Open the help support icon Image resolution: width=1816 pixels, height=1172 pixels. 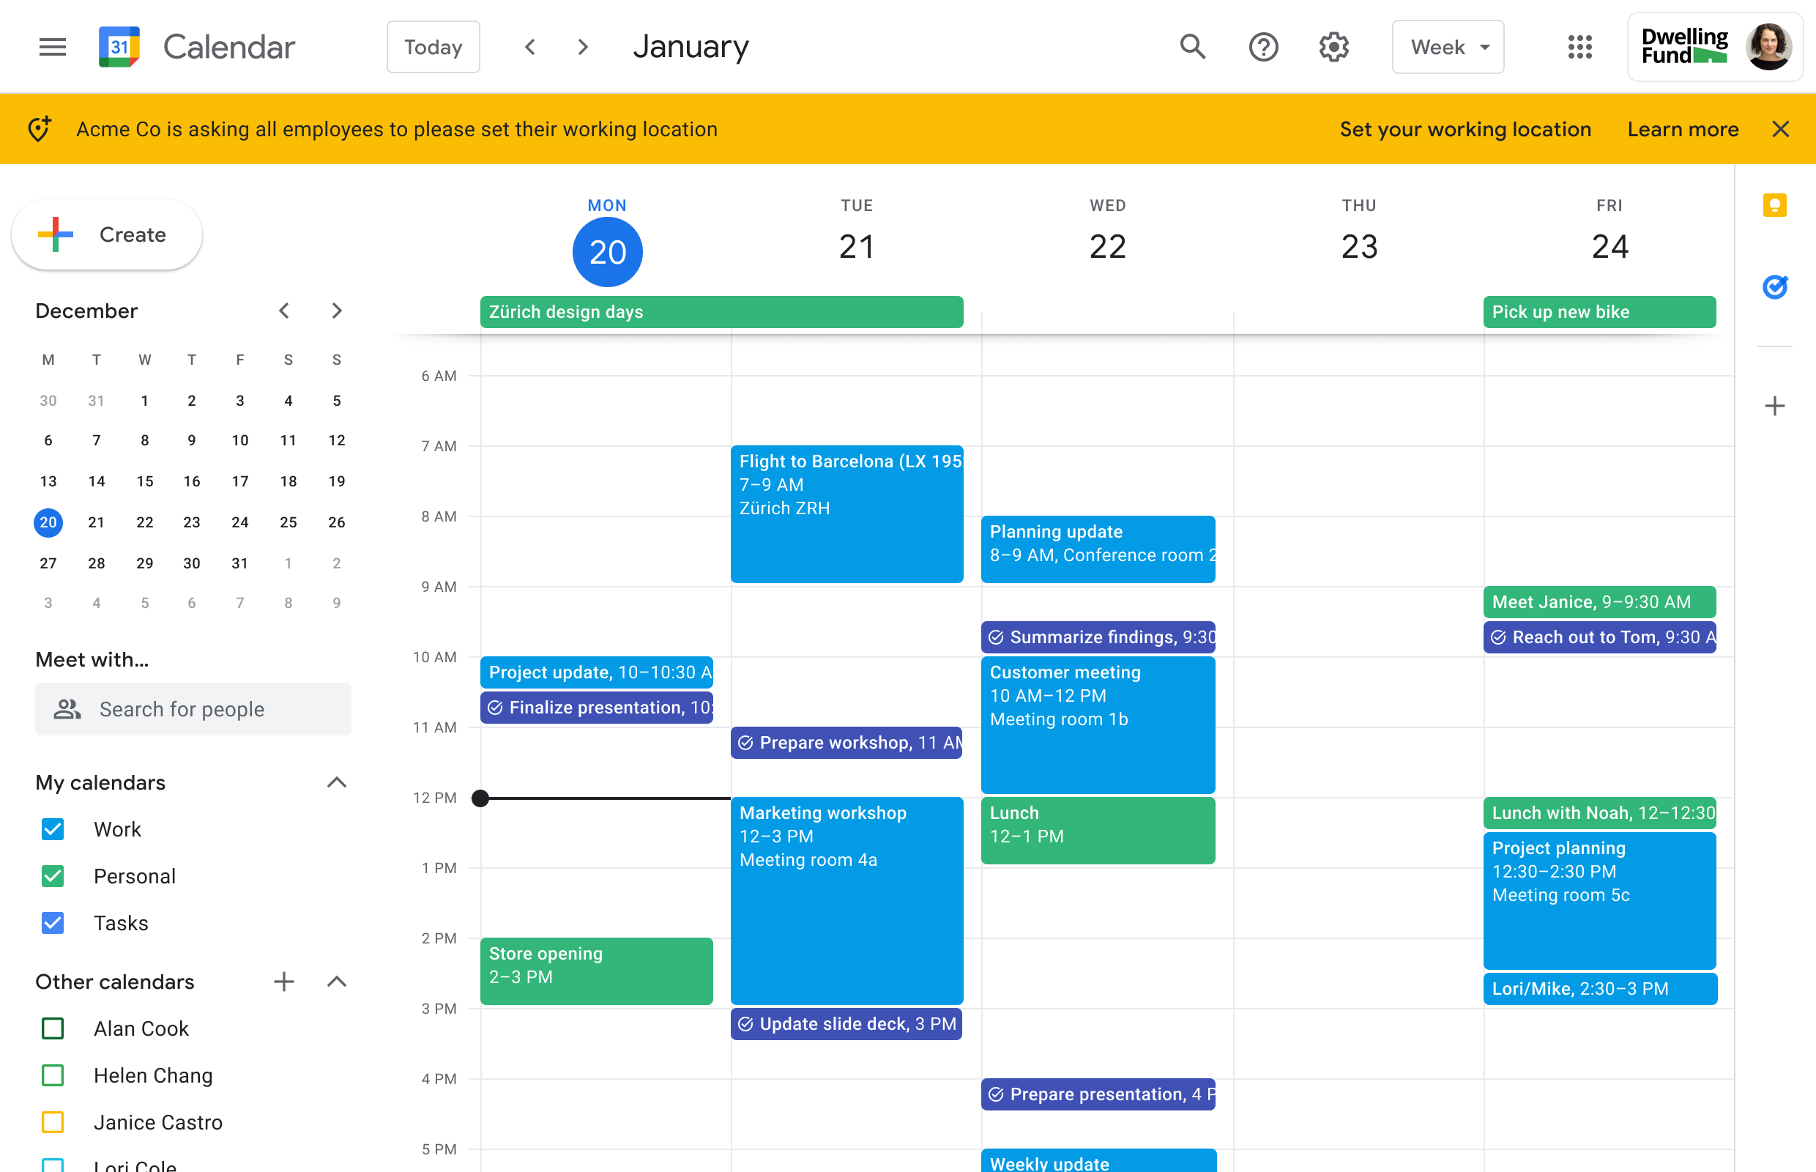click(1263, 47)
